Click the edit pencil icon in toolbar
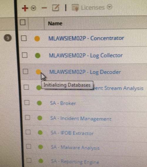The image size is (147, 167). pyautogui.click(x=56, y=8)
